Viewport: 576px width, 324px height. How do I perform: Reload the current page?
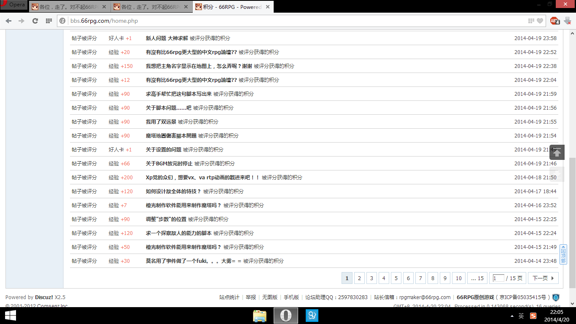pos(35,21)
